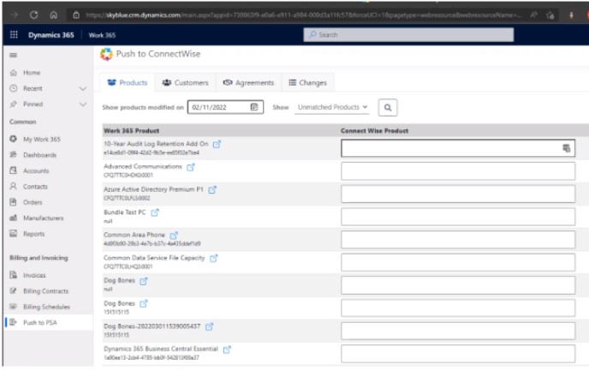Viewport: 589px width, 371px height.
Task: Expand the Pinned section chevron
Action: [x=83, y=105]
